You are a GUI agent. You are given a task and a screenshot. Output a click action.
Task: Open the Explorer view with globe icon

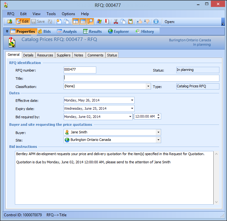coord(118,32)
